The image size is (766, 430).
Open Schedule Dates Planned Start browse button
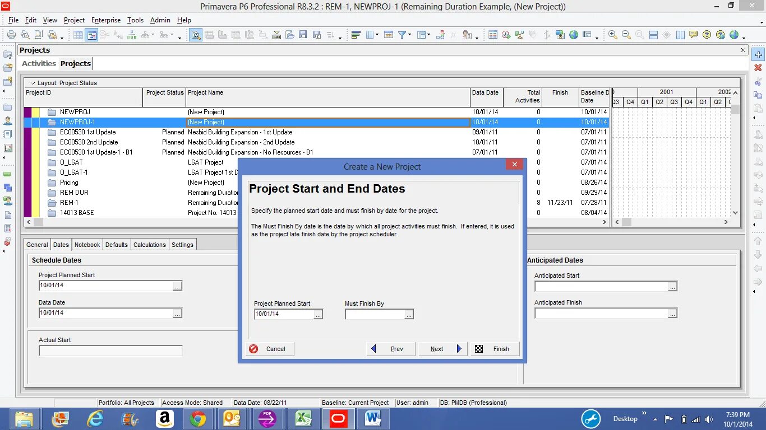tap(177, 286)
